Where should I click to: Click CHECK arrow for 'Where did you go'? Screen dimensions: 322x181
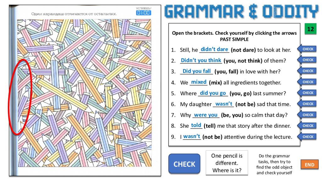coord(307,93)
